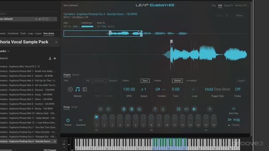Select pad 1 knob
Screen dimensions: 269x151
click(97, 117)
